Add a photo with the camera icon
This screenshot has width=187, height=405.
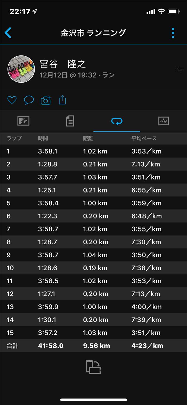(x=46, y=100)
